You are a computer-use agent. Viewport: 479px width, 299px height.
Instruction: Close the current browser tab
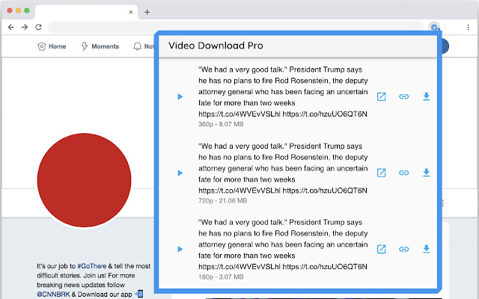point(131,12)
